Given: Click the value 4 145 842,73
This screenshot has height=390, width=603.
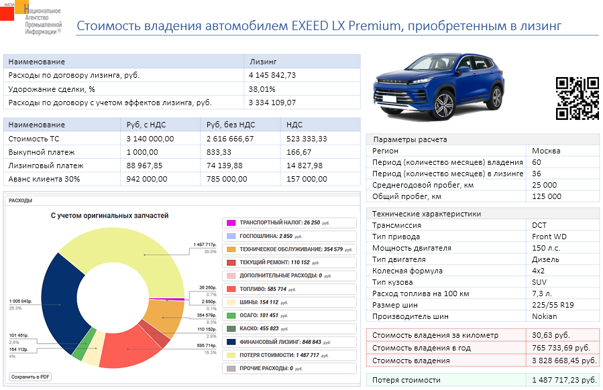Looking at the screenshot, I should (x=272, y=75).
